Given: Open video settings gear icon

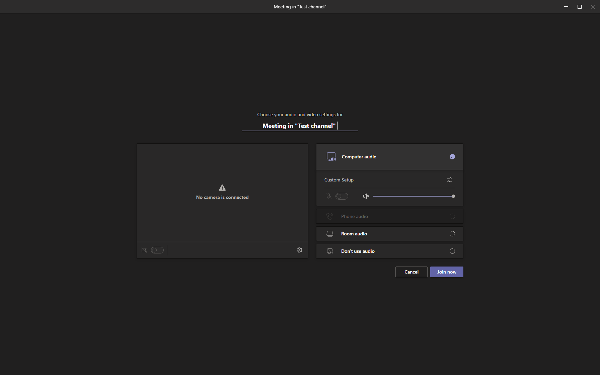Looking at the screenshot, I should tap(299, 250).
